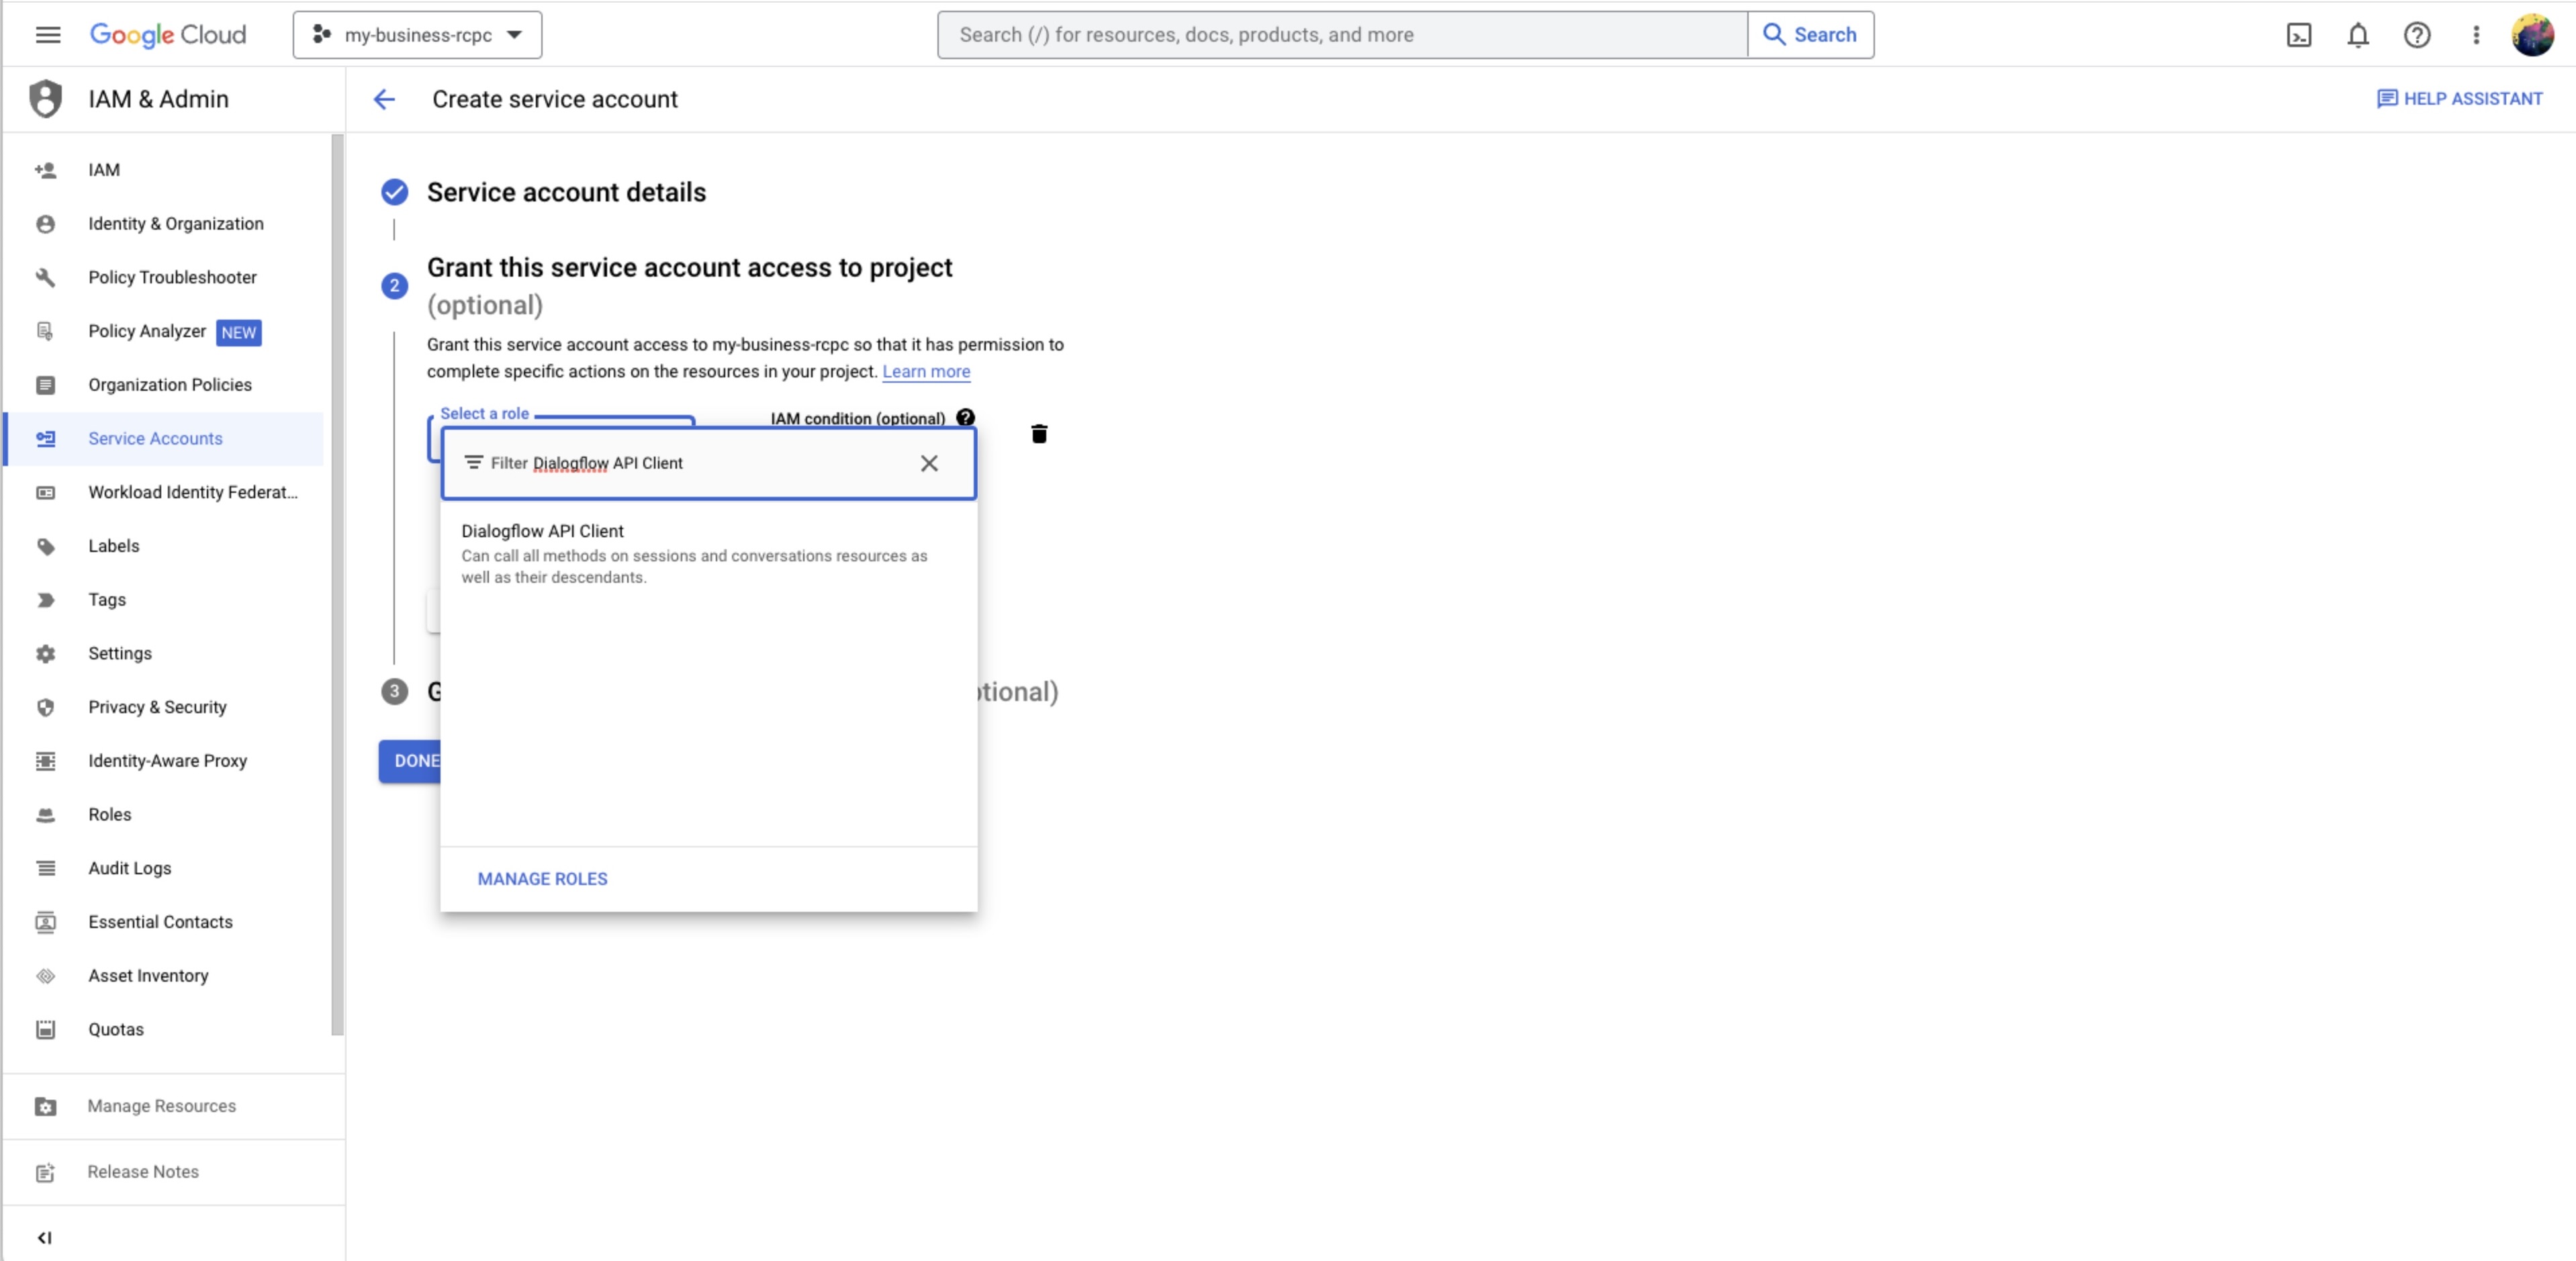Click MANAGE ROLES link at bottom
This screenshot has height=1261, width=2576.
point(542,878)
